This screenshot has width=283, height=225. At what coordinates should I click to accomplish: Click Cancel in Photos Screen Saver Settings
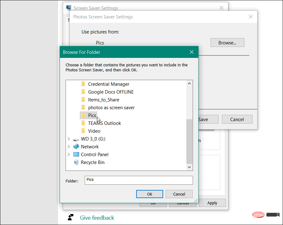[x=237, y=119]
